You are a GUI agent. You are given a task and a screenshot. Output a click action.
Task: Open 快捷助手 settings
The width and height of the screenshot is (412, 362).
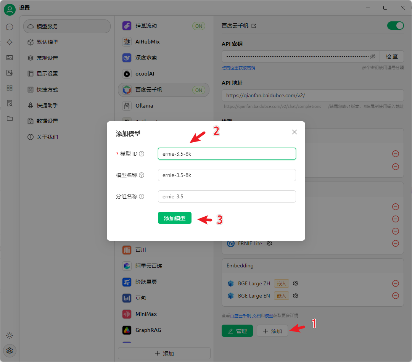click(x=67, y=105)
